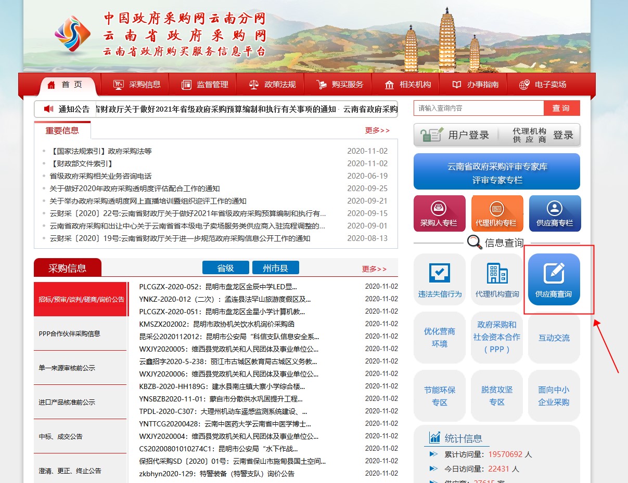Open the 代理机构专栏 orange tile
The width and height of the screenshot is (628, 483).
(496, 213)
